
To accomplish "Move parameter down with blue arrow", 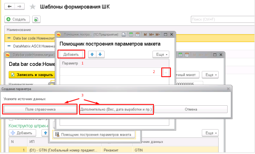I will pos(100,54).
